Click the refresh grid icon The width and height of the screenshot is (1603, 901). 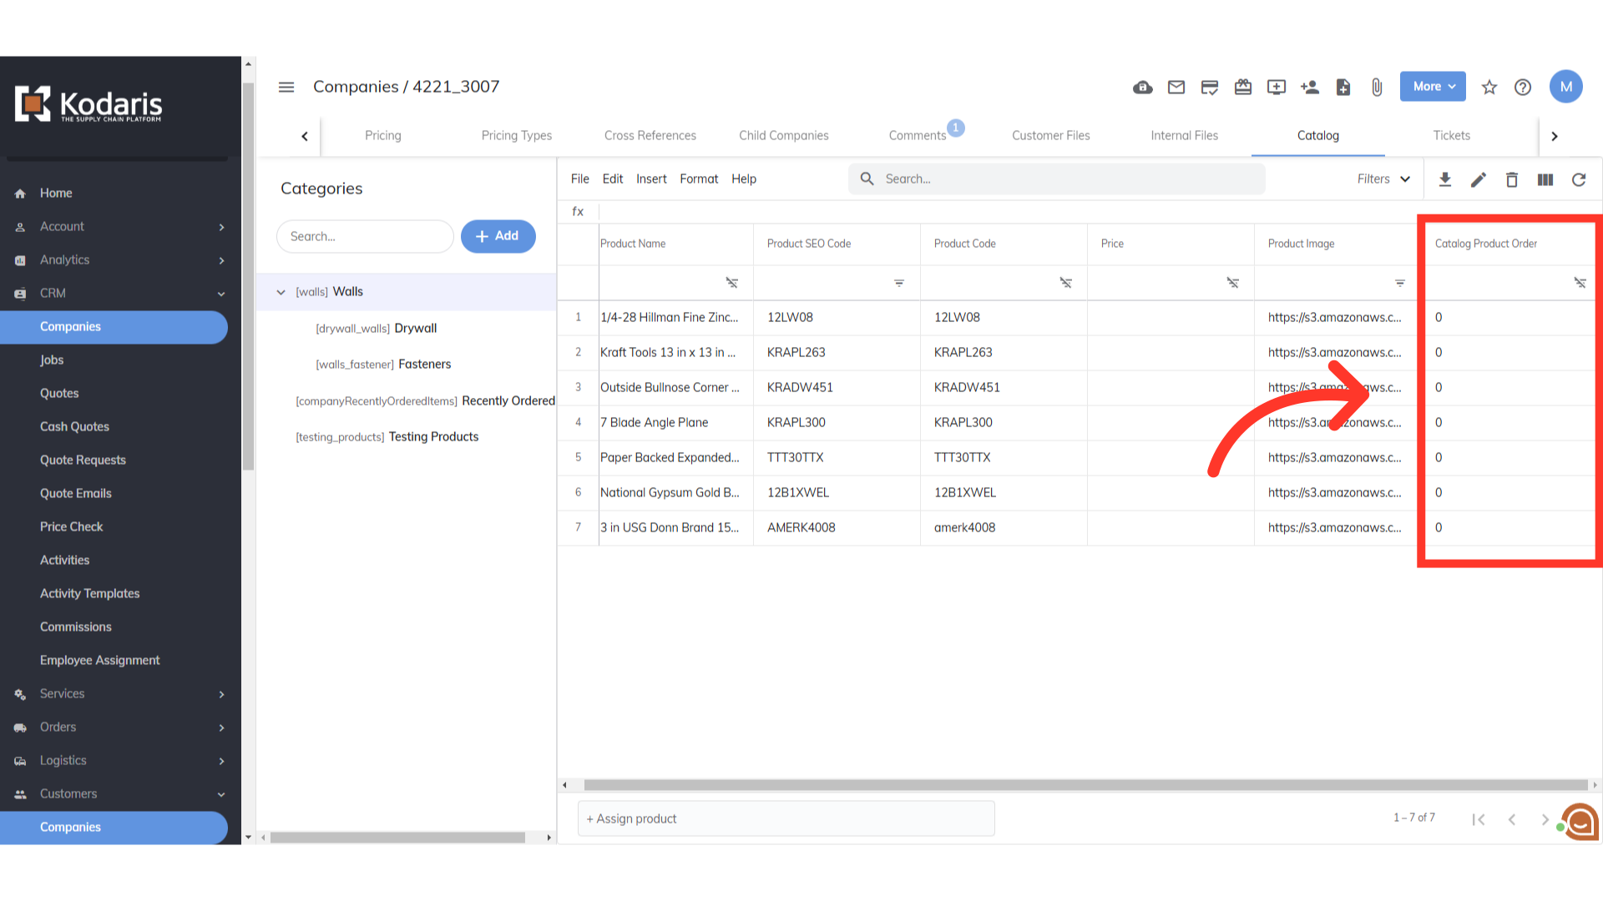pos(1579,179)
